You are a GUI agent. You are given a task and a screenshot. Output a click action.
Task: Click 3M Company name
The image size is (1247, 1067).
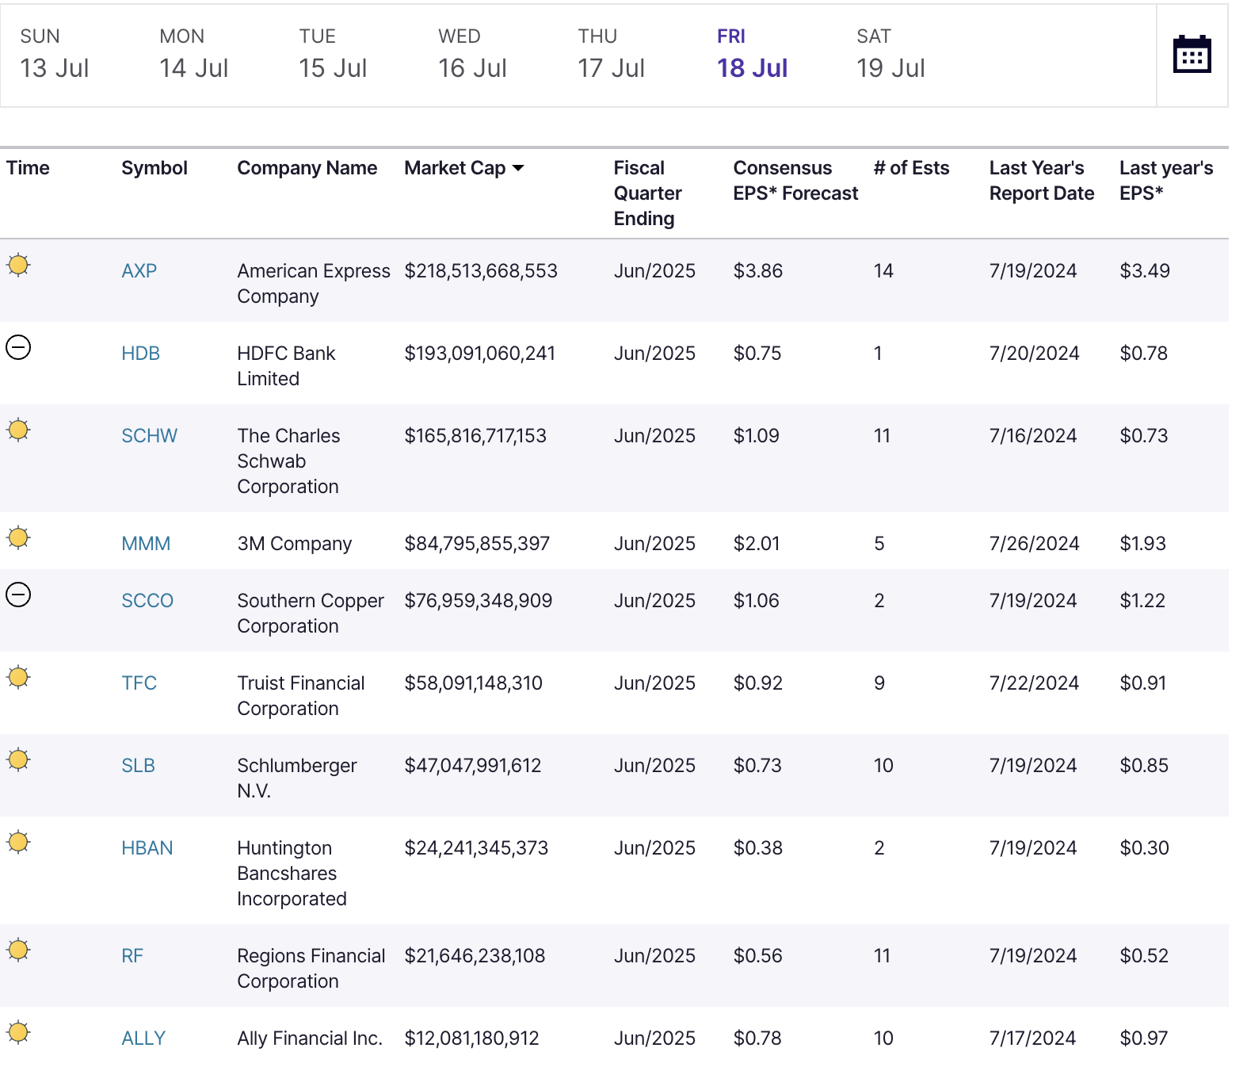point(295,544)
